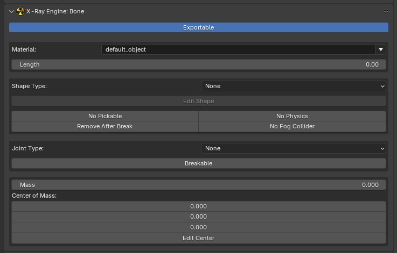
Task: Open Material dropdown arrow
Action: (381, 49)
